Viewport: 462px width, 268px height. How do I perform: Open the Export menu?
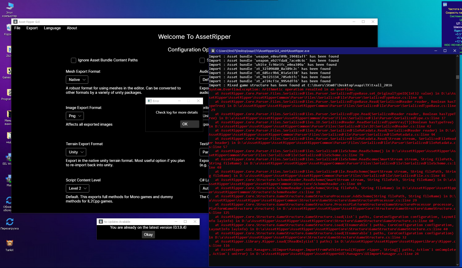click(x=32, y=28)
